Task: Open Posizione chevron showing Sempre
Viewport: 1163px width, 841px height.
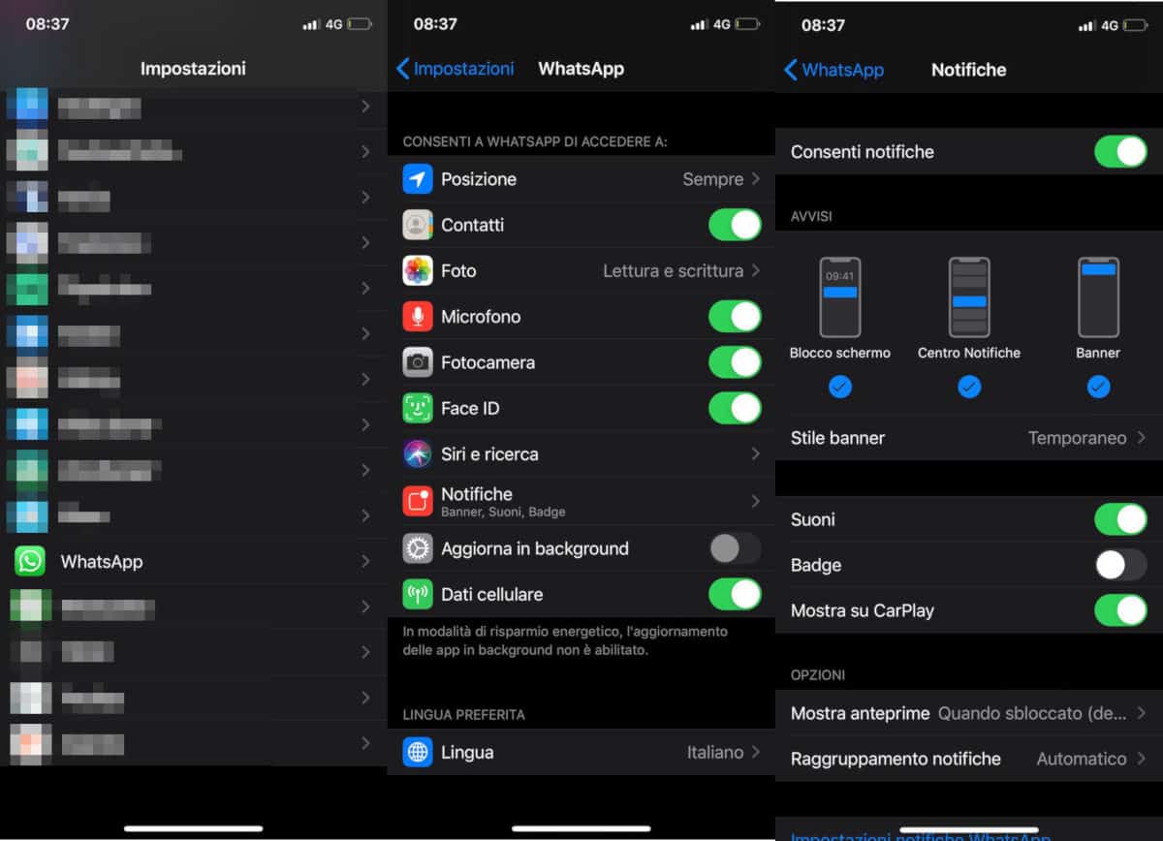Action: pos(755,179)
